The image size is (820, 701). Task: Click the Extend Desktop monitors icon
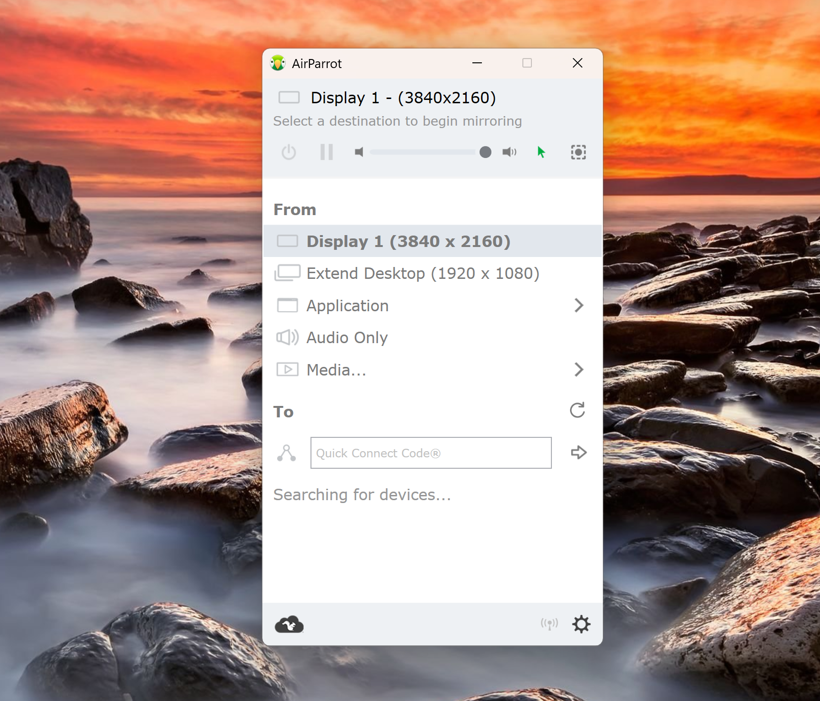[x=288, y=273]
